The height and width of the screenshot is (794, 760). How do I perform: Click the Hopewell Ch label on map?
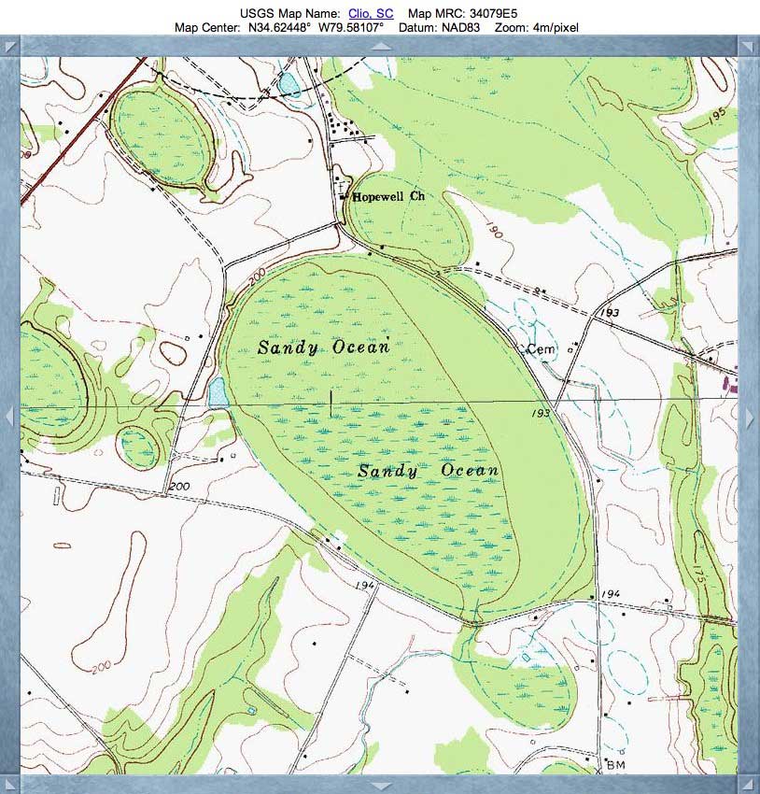[x=388, y=196]
